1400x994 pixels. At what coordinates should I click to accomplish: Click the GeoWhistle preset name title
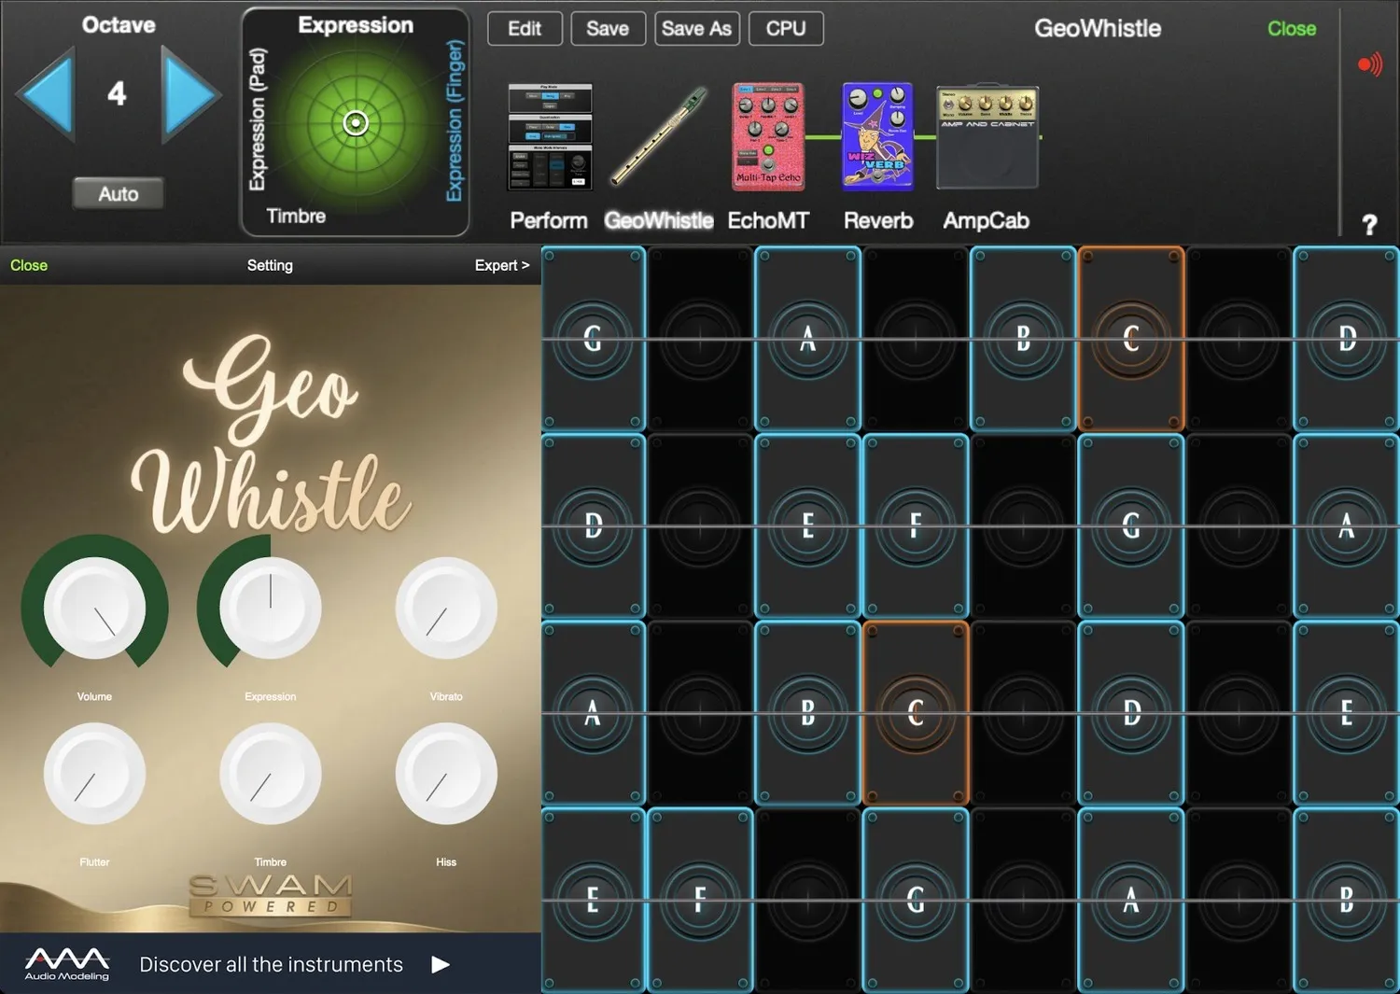point(1098,29)
